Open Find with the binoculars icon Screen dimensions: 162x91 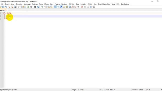click(35, 7)
